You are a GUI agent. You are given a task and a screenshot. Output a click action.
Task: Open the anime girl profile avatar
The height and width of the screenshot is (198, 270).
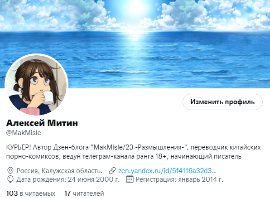(37, 85)
